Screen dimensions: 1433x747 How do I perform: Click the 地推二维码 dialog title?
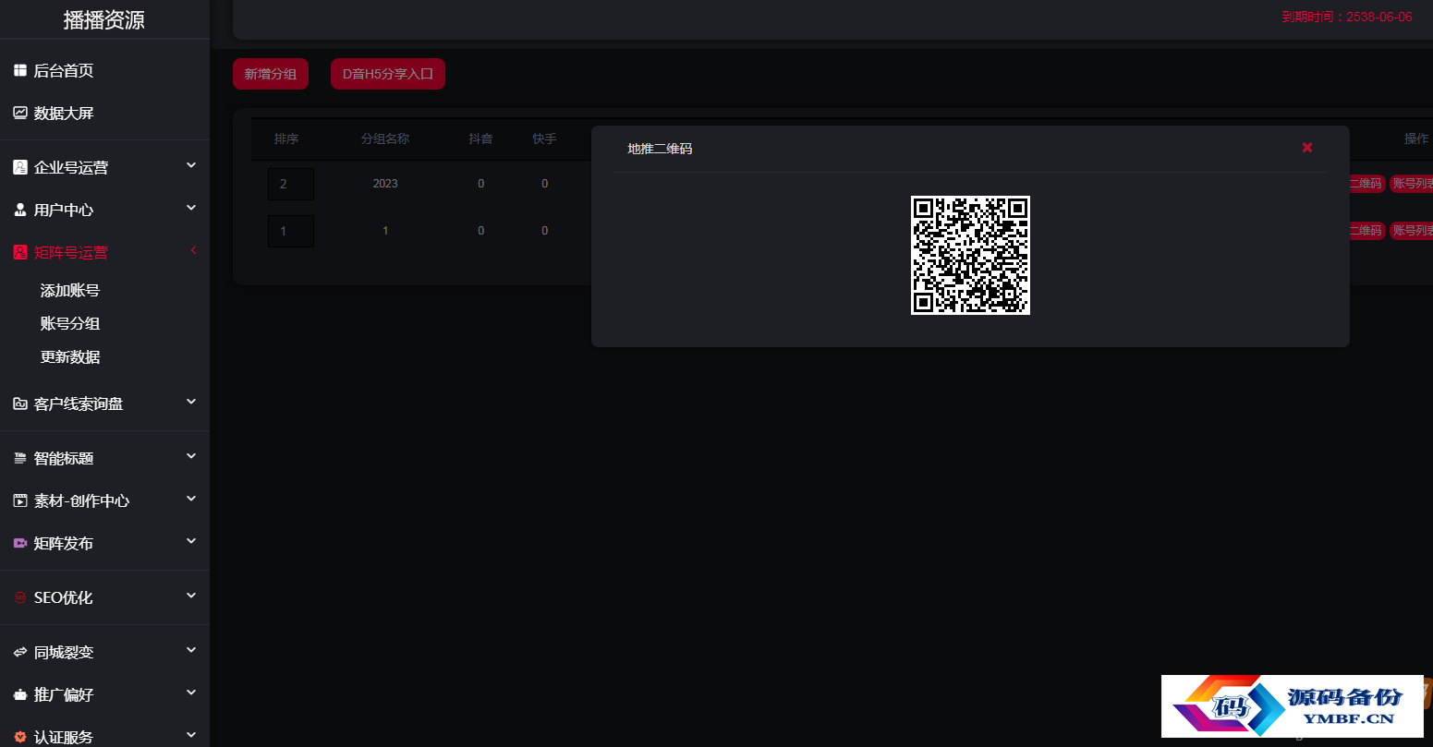point(660,148)
